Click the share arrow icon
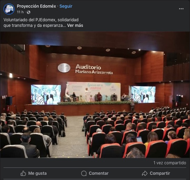This screenshot has width=190, height=180. (x=145, y=173)
